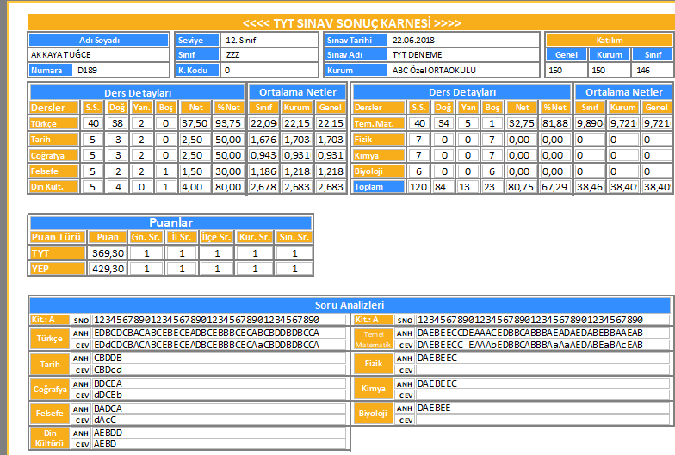Image resolution: width=675 pixels, height=455 pixels.
Task: Select the Tarih CEV answer row CBDcd
Action: click(x=219, y=370)
